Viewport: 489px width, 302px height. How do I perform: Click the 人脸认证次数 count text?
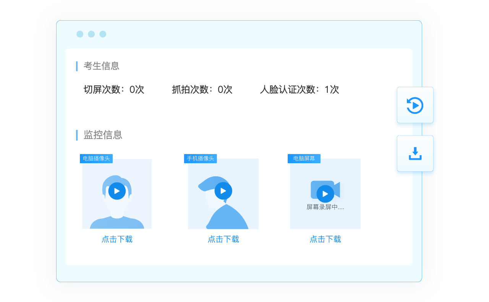click(x=299, y=90)
